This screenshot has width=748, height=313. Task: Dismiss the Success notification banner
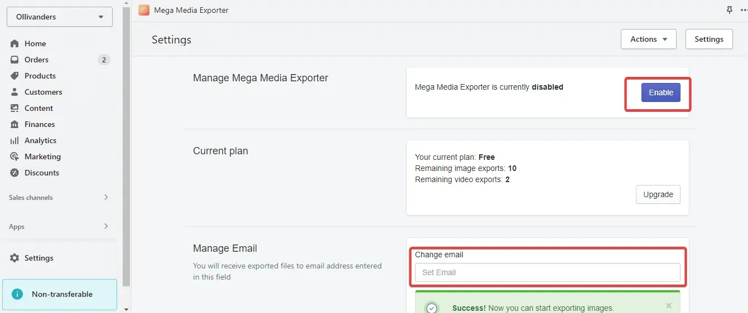[x=669, y=306]
